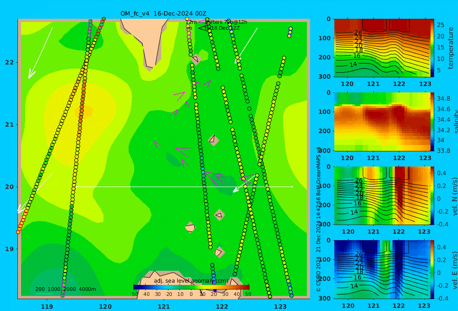Click the 0 tick on sea level colorbar
The height and width of the screenshot is (311, 458).
coord(191,294)
